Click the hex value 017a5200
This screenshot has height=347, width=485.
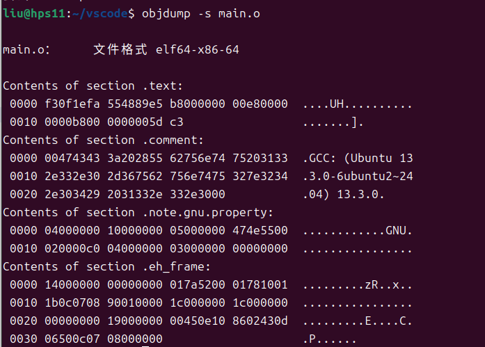pos(198,285)
